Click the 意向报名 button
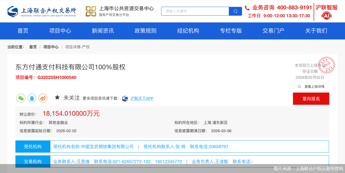 311,98
